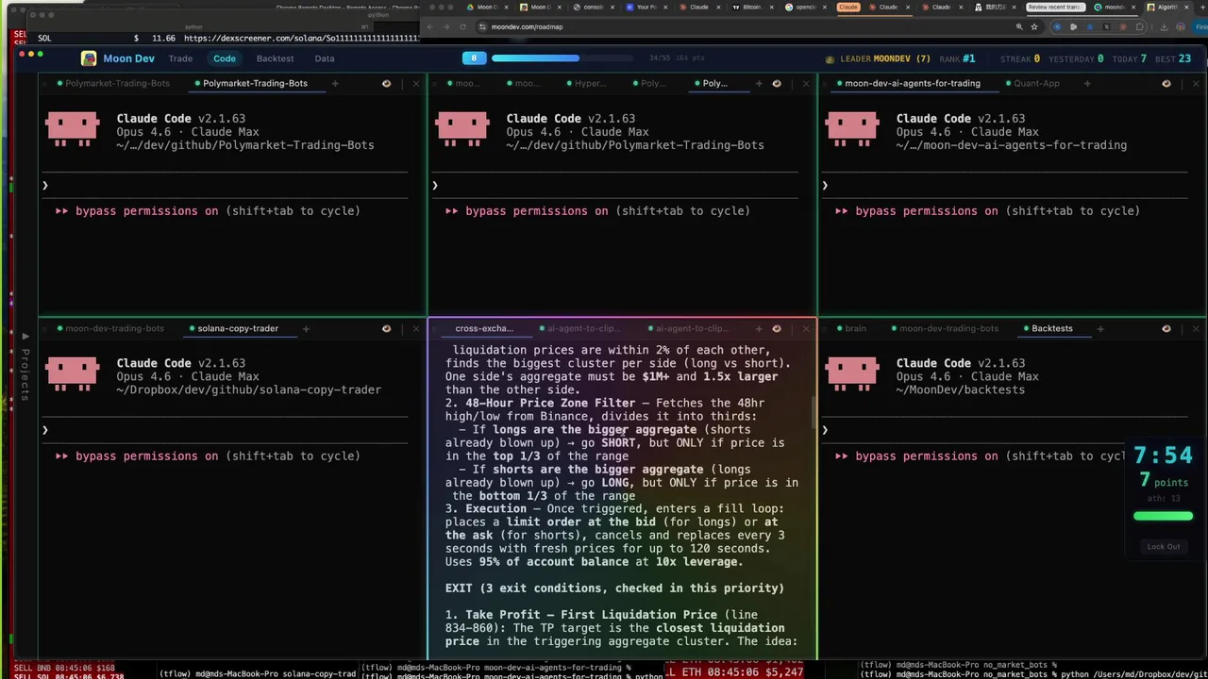Open the Backtest tab

[275, 58]
